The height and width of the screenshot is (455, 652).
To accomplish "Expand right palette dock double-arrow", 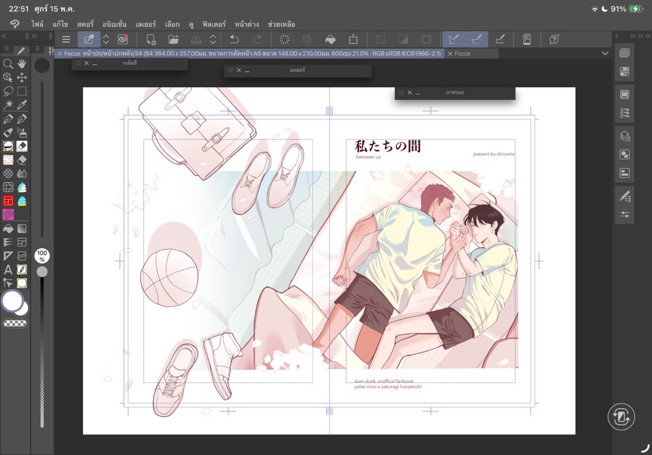I will point(632,36).
